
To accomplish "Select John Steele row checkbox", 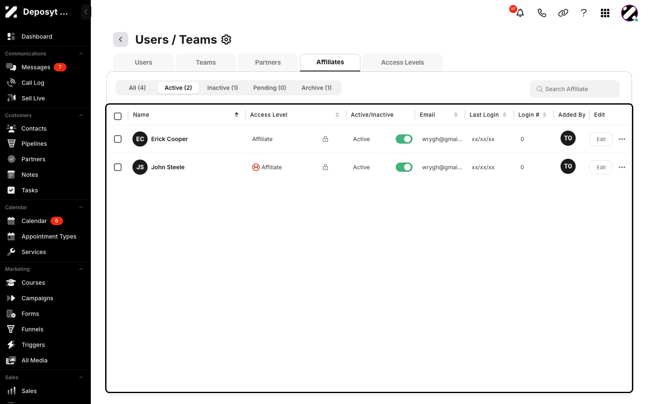I will 118,167.
